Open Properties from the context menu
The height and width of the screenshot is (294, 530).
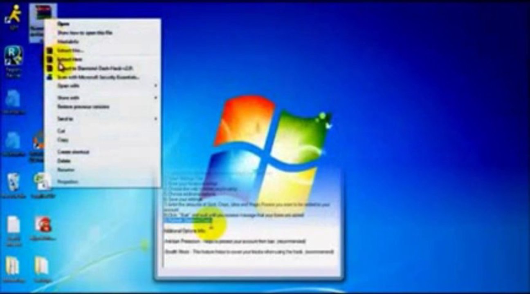[67, 182]
